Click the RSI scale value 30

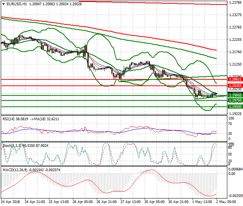[x=230, y=133]
